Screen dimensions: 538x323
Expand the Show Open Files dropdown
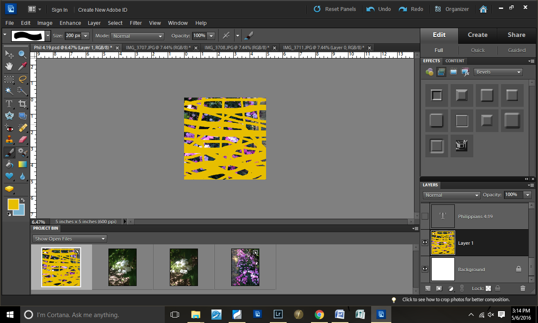[x=70, y=239]
